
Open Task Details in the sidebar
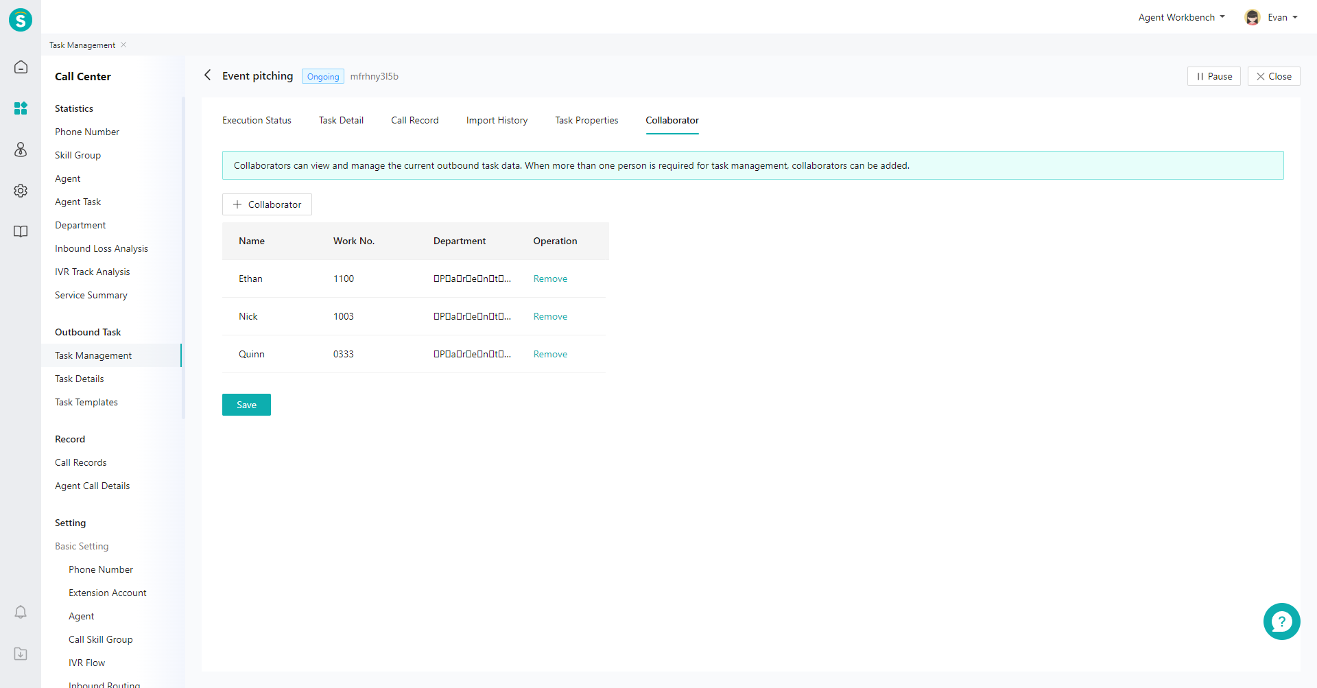(80, 379)
